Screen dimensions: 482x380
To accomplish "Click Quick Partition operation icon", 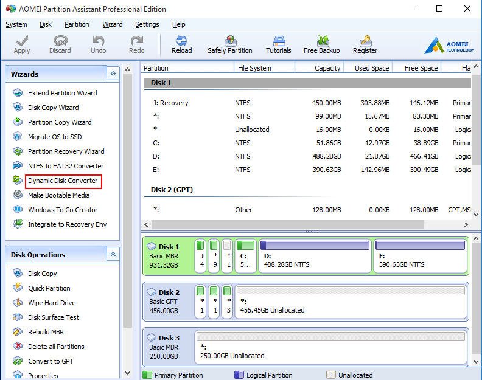I will click(18, 288).
